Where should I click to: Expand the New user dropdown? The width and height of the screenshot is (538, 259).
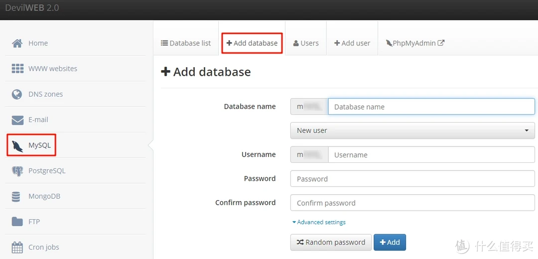(x=412, y=130)
